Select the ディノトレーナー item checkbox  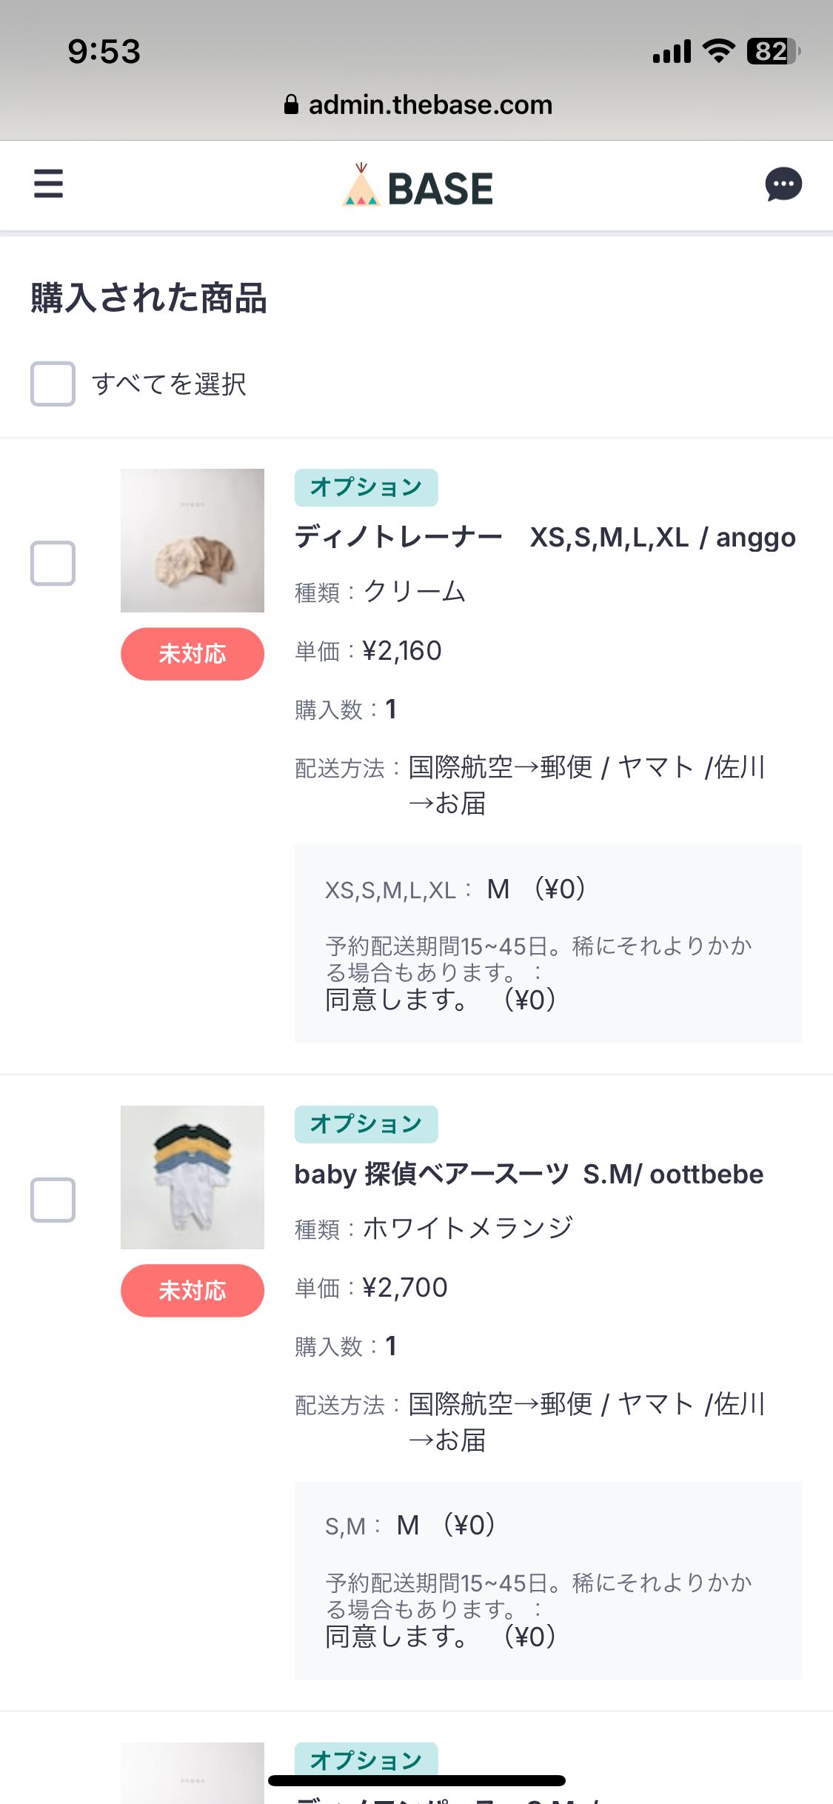click(53, 563)
